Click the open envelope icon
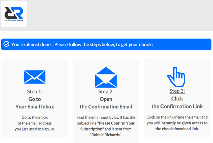The image size is (213, 143). tap(106, 77)
